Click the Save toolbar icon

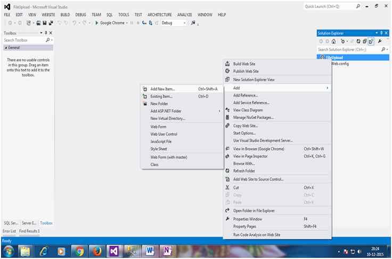point(45,23)
